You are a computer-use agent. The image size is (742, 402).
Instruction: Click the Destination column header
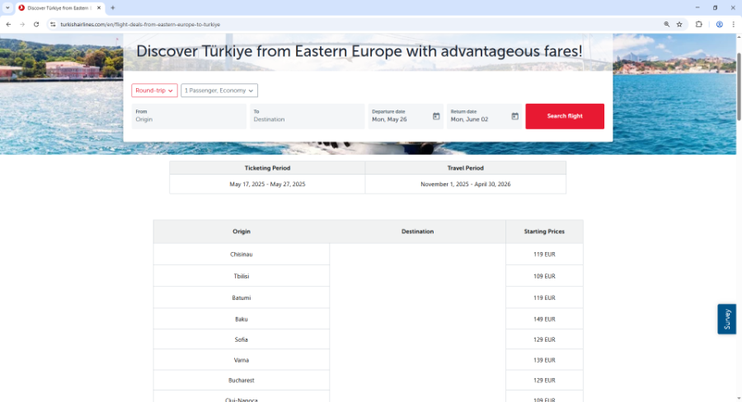[417, 231]
